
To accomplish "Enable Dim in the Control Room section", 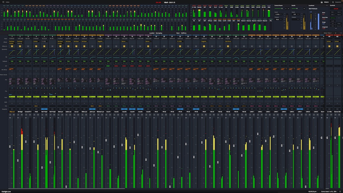I will click(286, 9).
